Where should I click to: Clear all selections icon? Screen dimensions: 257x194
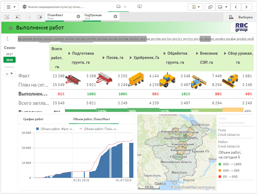pos(40,17)
